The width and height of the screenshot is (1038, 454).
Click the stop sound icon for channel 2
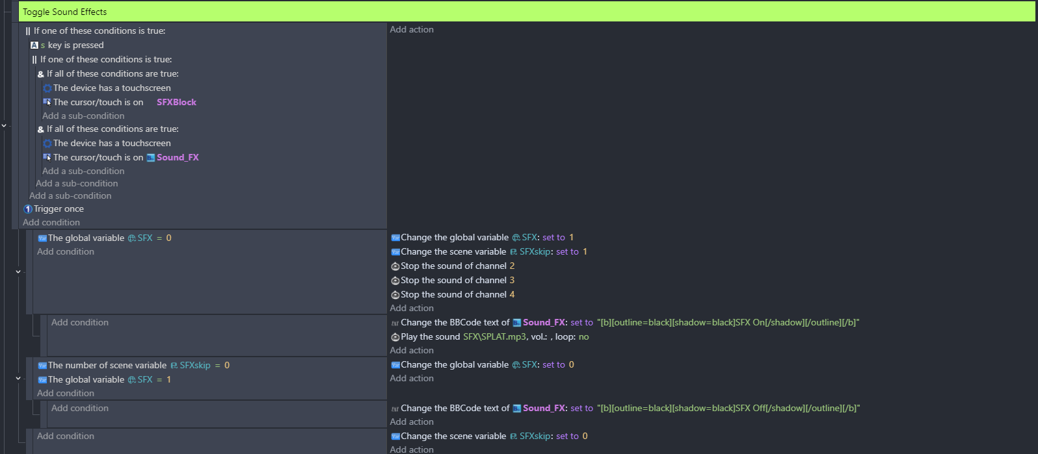point(395,266)
